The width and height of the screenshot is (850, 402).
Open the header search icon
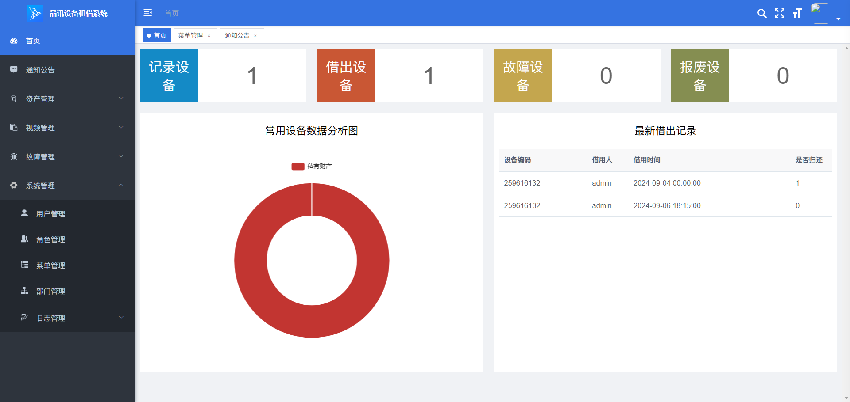pyautogui.click(x=762, y=13)
